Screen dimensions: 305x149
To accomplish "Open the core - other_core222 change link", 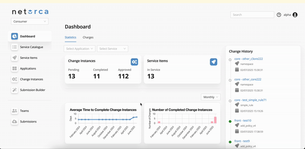I will tap(248, 79).
